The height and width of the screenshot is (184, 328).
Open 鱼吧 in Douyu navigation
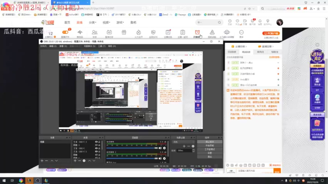(133, 22)
